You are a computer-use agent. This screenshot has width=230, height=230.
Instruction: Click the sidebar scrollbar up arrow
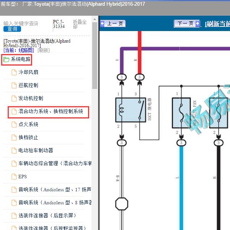click(x=95, y=20)
